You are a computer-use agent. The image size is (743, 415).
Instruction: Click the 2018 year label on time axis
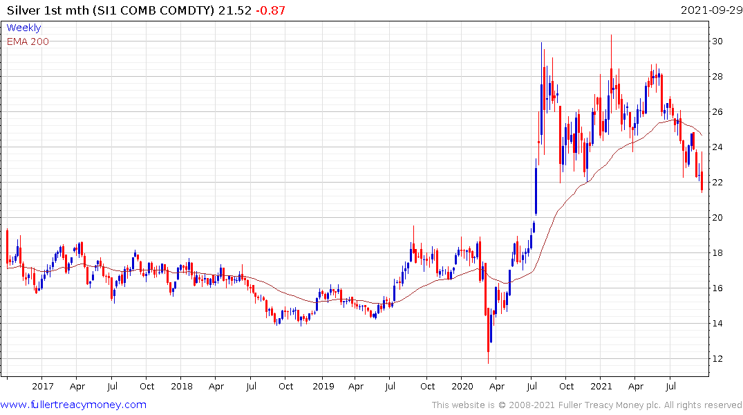tap(182, 386)
